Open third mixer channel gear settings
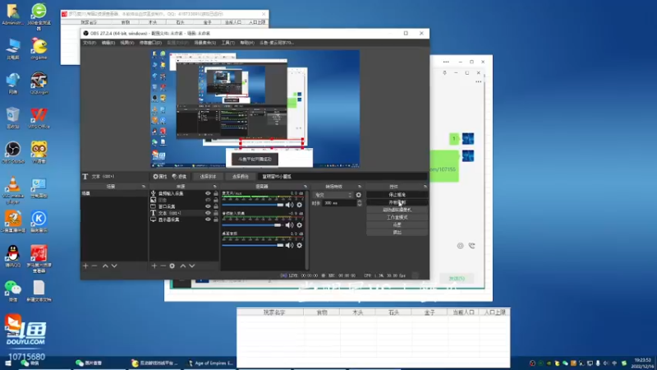 pyautogui.click(x=299, y=245)
